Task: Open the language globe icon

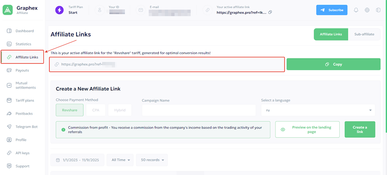Action: coord(367,10)
